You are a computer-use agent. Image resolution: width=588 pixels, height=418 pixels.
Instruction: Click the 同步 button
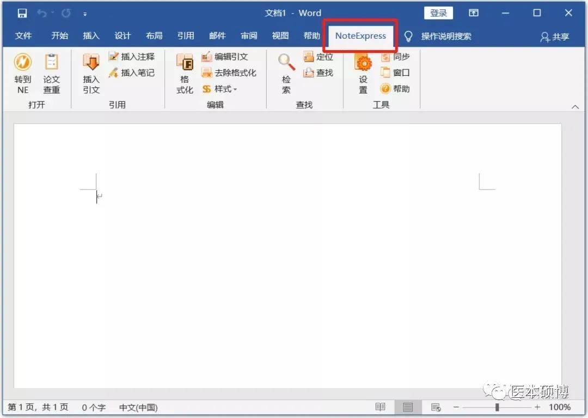click(x=395, y=57)
